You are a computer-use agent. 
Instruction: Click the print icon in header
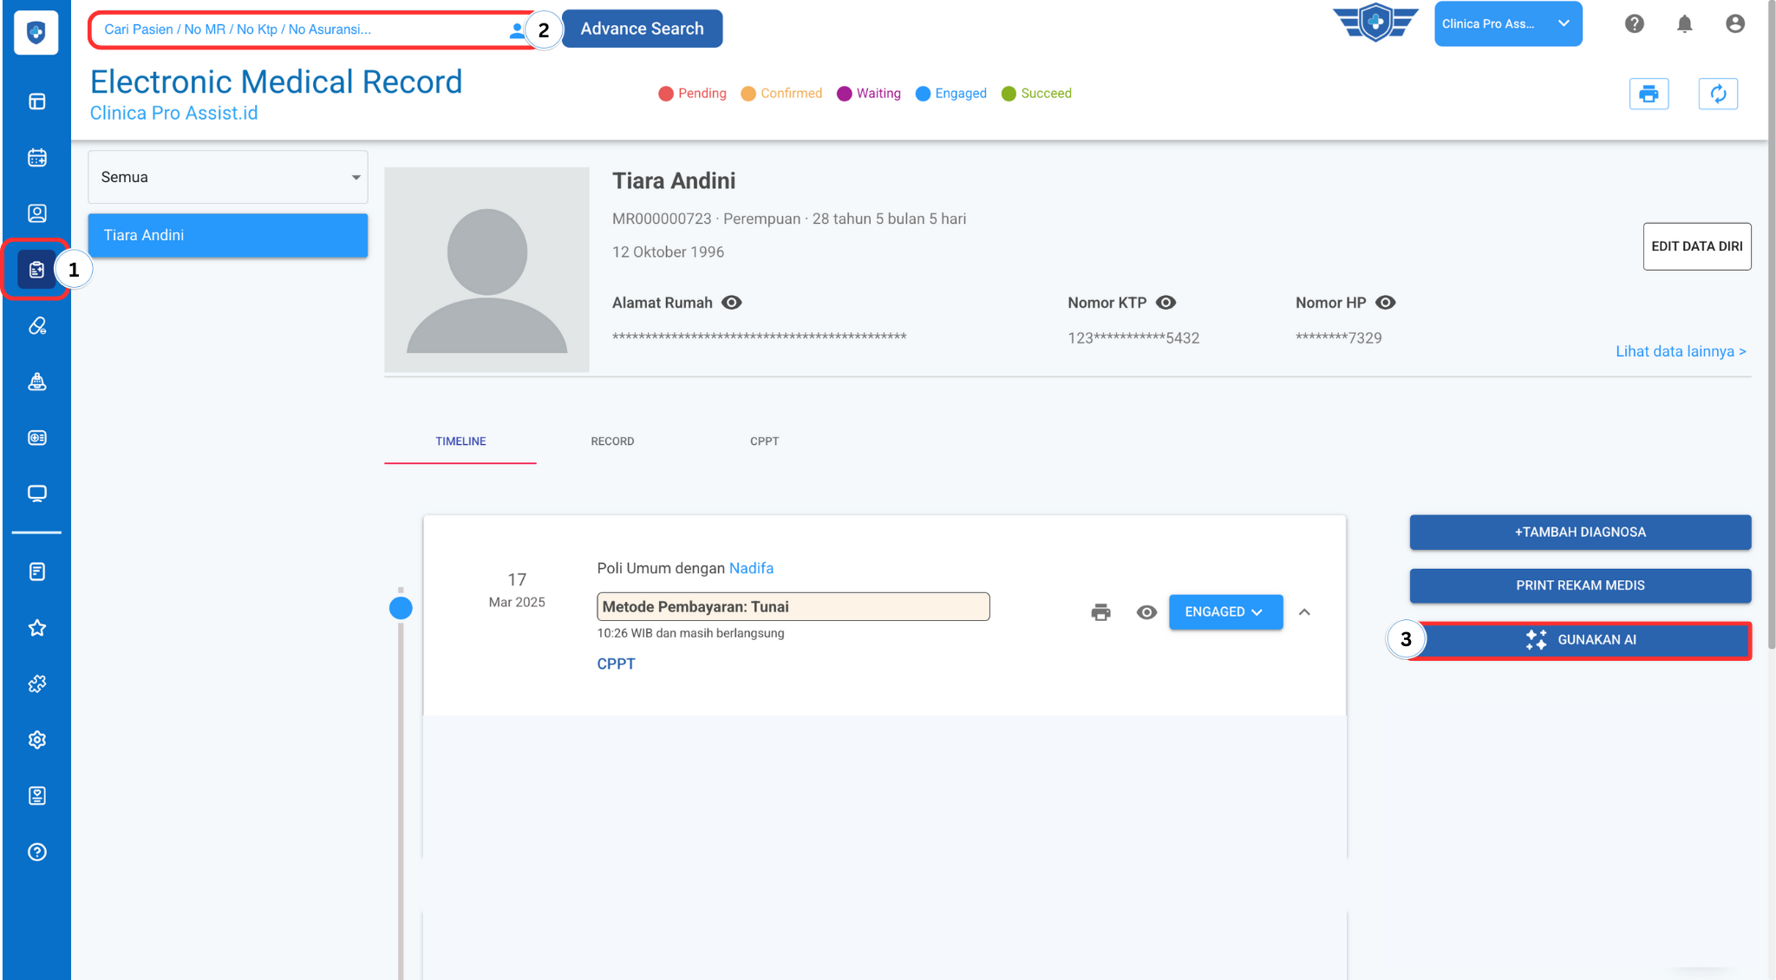(x=1649, y=94)
